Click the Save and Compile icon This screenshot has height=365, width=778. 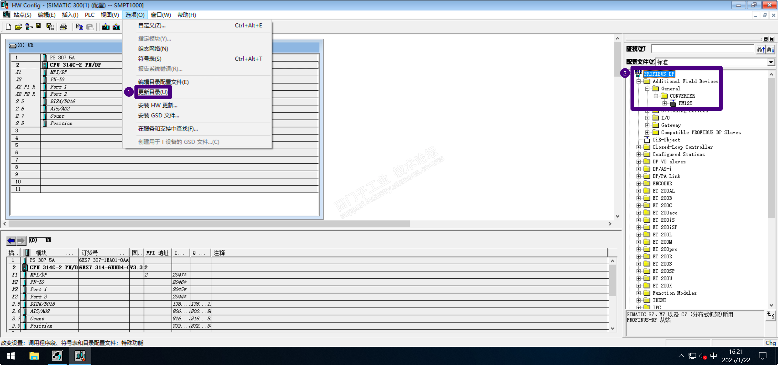tap(50, 27)
